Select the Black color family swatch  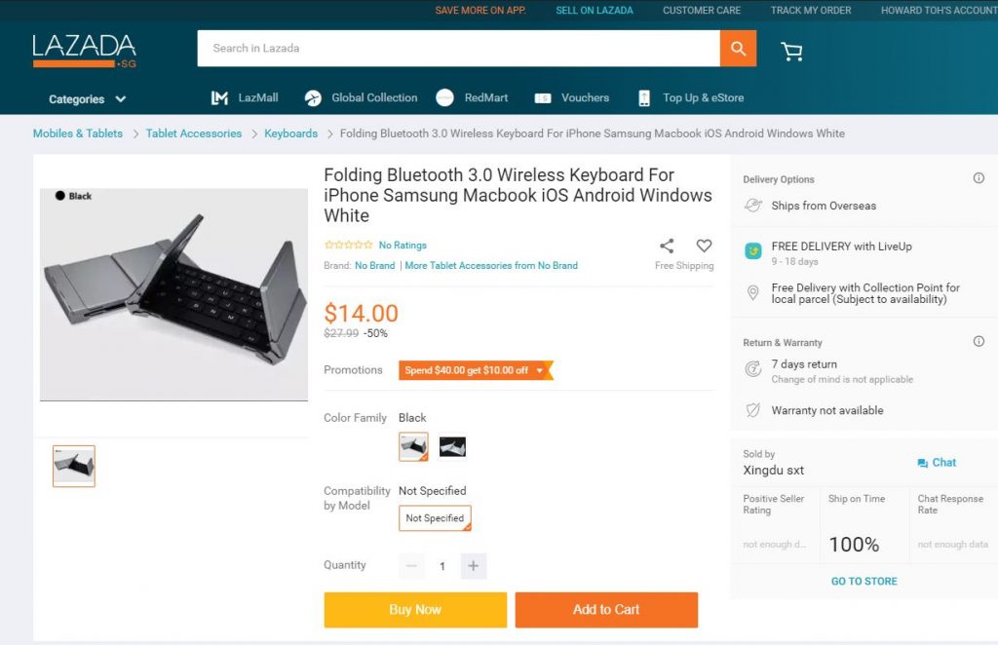[x=413, y=446]
